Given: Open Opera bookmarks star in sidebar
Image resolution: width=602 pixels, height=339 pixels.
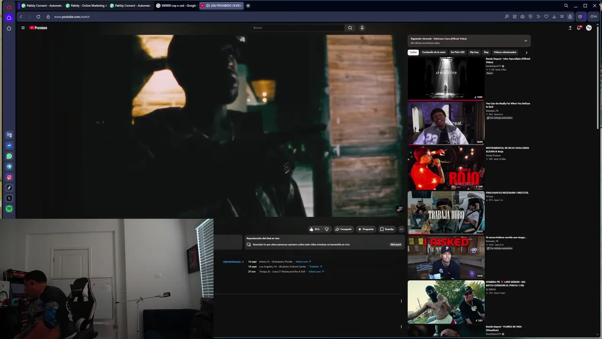Looking at the screenshot, I should 9,28.
